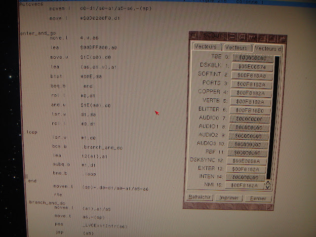Click the SCOUT window title text

click(214, 36)
